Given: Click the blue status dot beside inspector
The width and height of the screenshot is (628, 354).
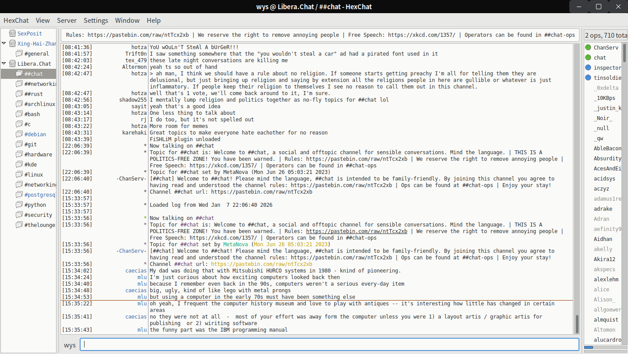Looking at the screenshot, I should point(588,67).
